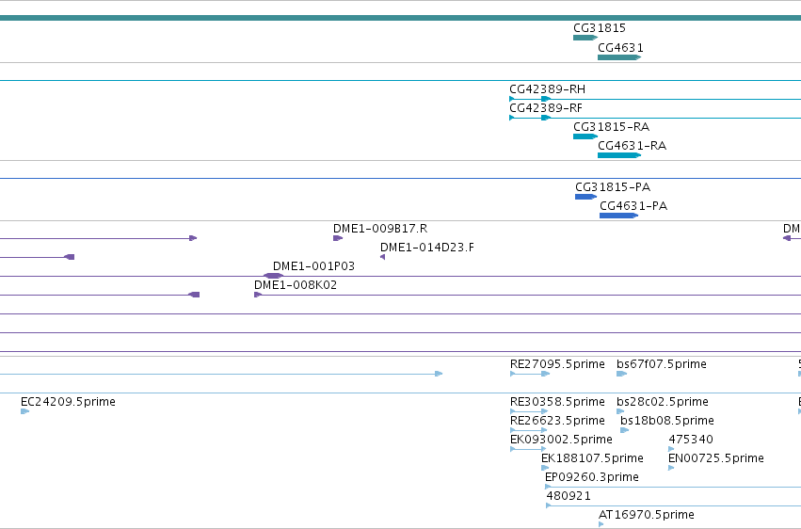Viewport: 801px width, 529px height.
Task: Select EST EP09260.3prime
Action: click(591, 477)
